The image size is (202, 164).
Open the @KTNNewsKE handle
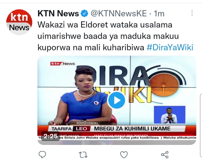point(119,13)
